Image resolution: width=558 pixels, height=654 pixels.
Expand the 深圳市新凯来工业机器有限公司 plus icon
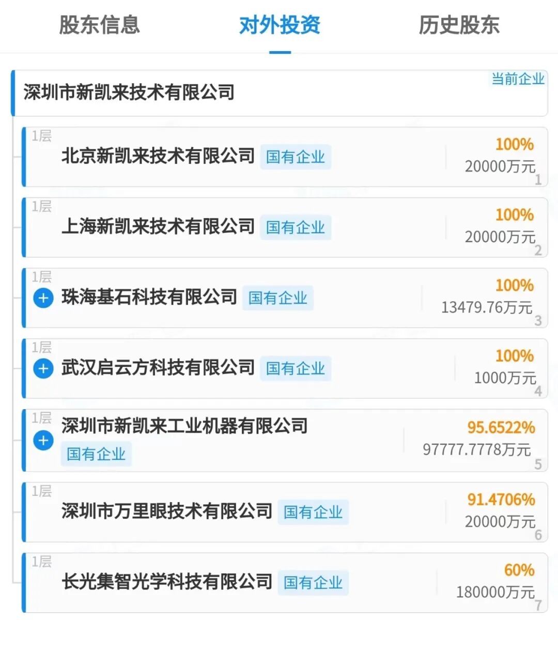[x=43, y=441]
